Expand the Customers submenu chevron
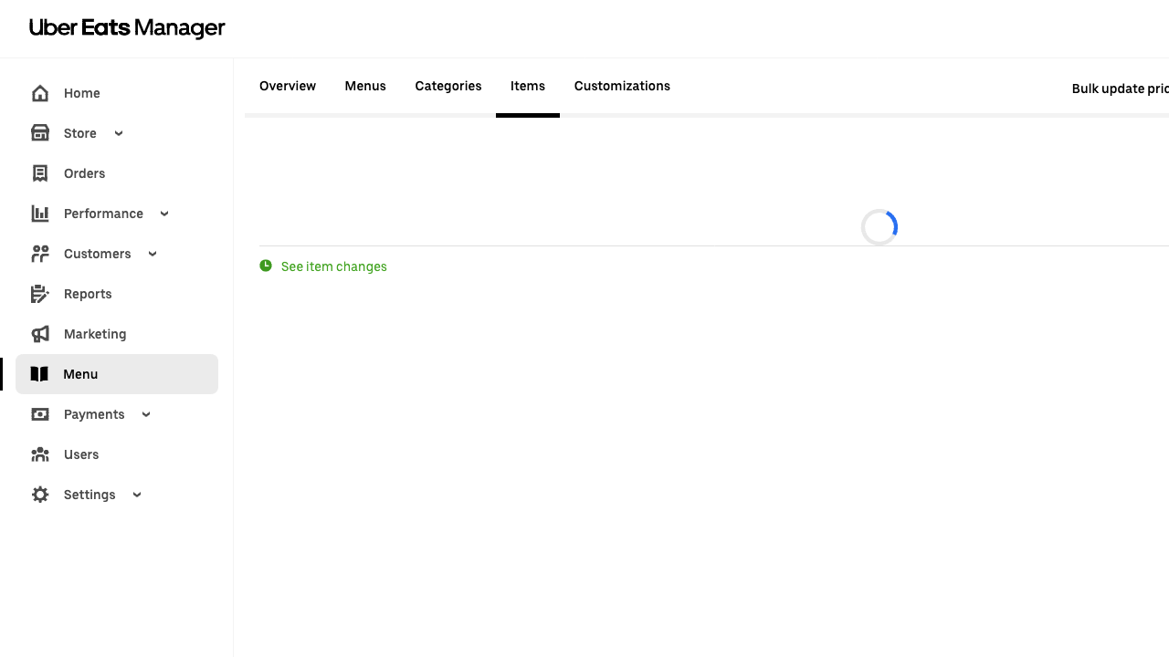The height and width of the screenshot is (657, 1169). pyautogui.click(x=153, y=254)
